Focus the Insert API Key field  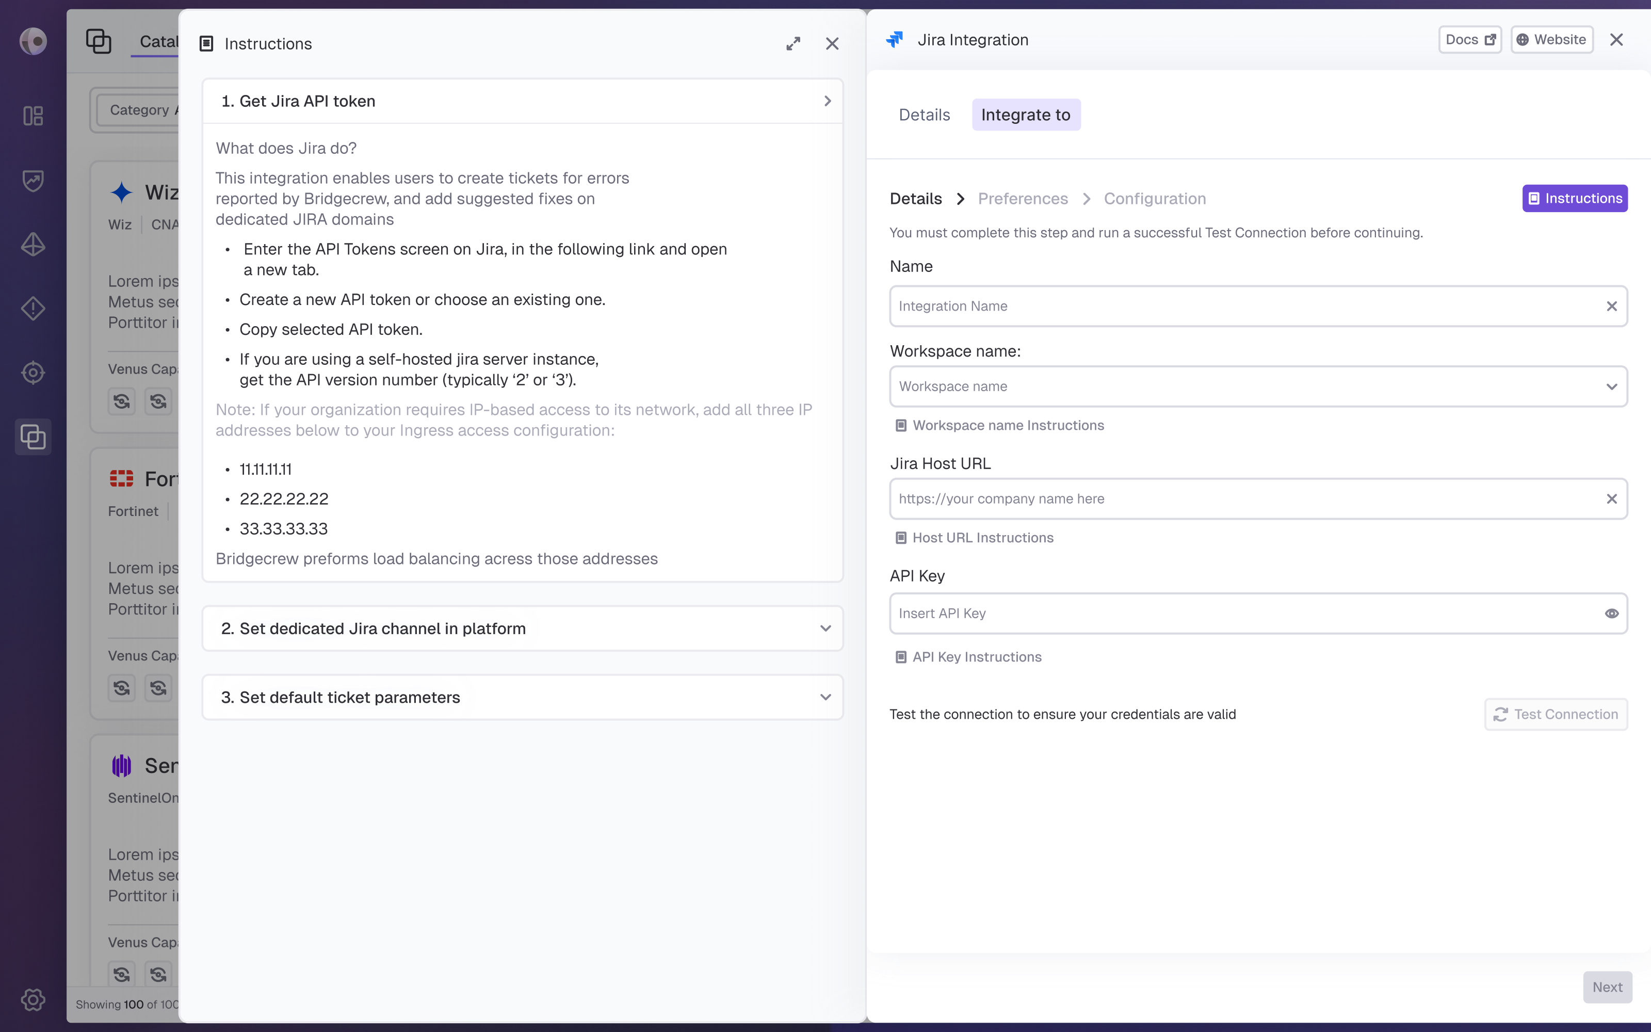point(1258,614)
